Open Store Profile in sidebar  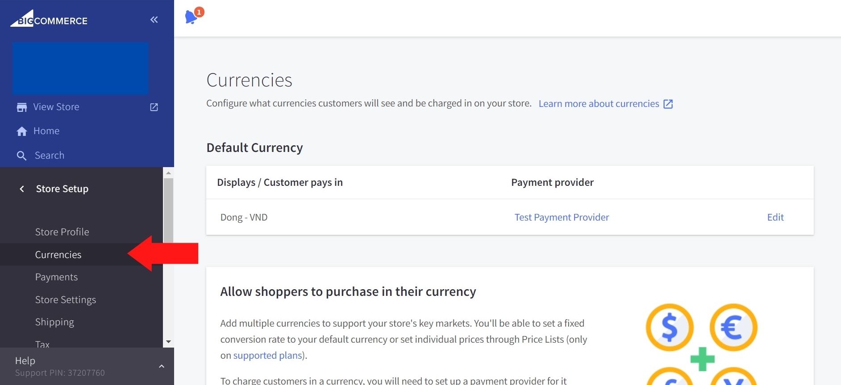click(62, 232)
